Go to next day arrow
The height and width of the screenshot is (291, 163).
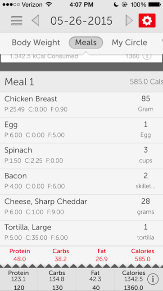tap(129, 20)
